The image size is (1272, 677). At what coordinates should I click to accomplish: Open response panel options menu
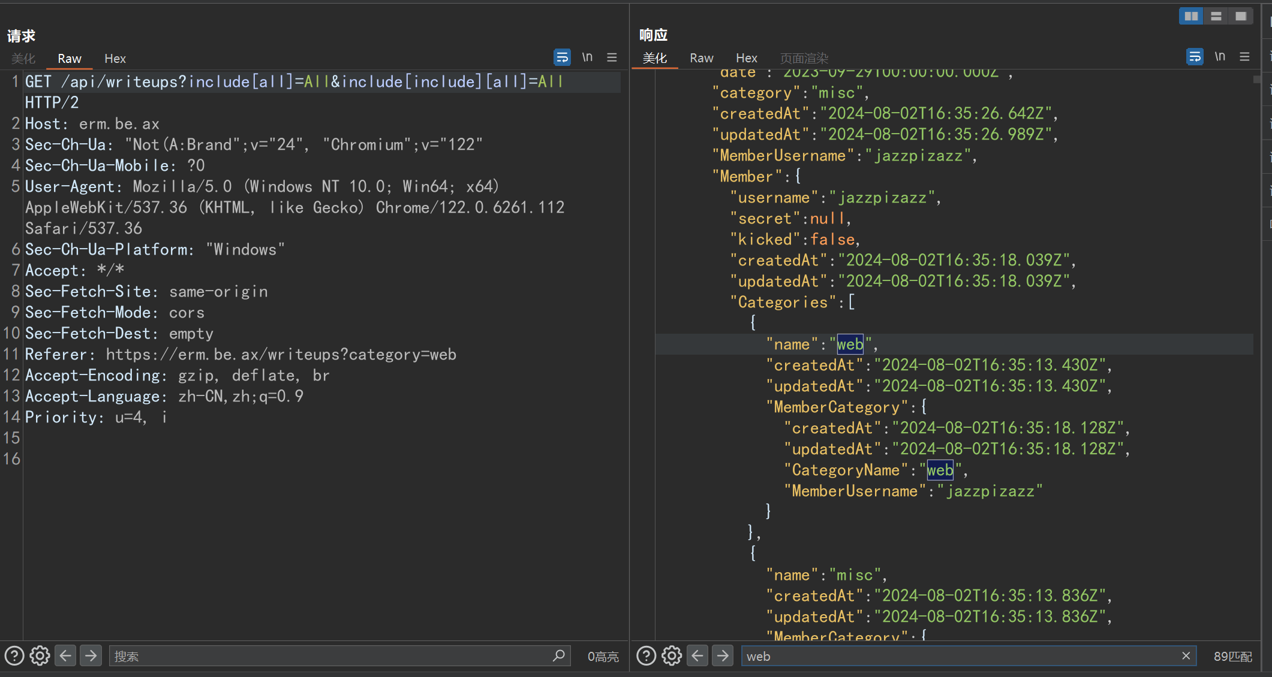pos(1244,57)
